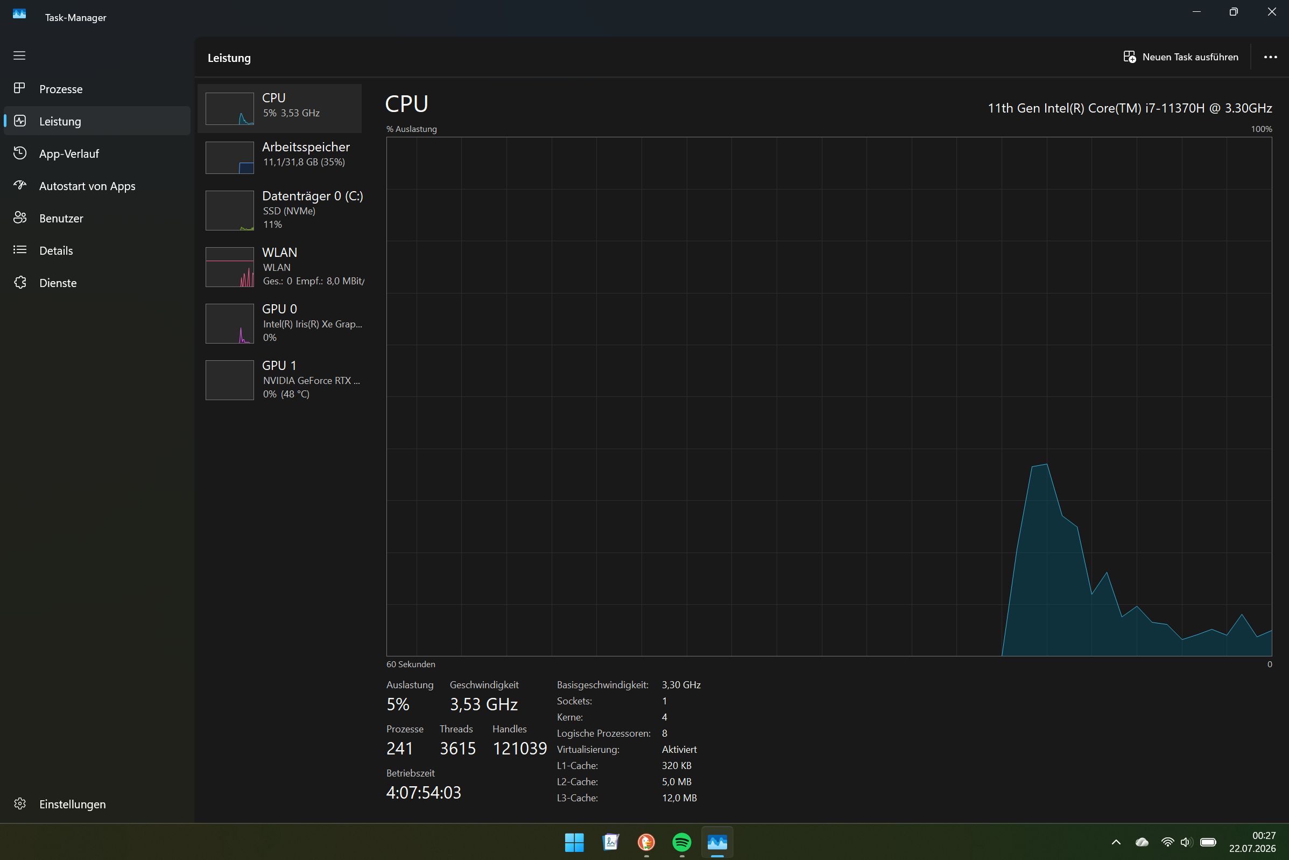Select the CPU mini graph thumbnail

230,109
